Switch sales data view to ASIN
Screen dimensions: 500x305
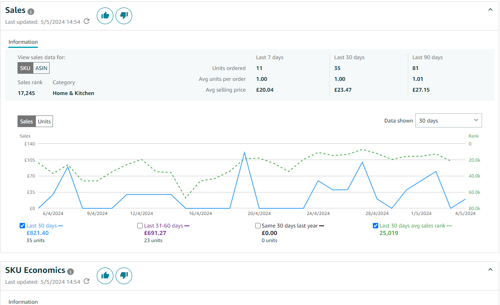41,68
